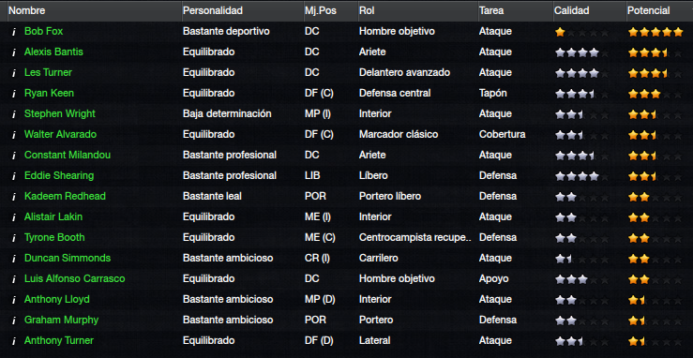Click info icon next to Tyrone Booth
The image size is (693, 358).
point(14,237)
